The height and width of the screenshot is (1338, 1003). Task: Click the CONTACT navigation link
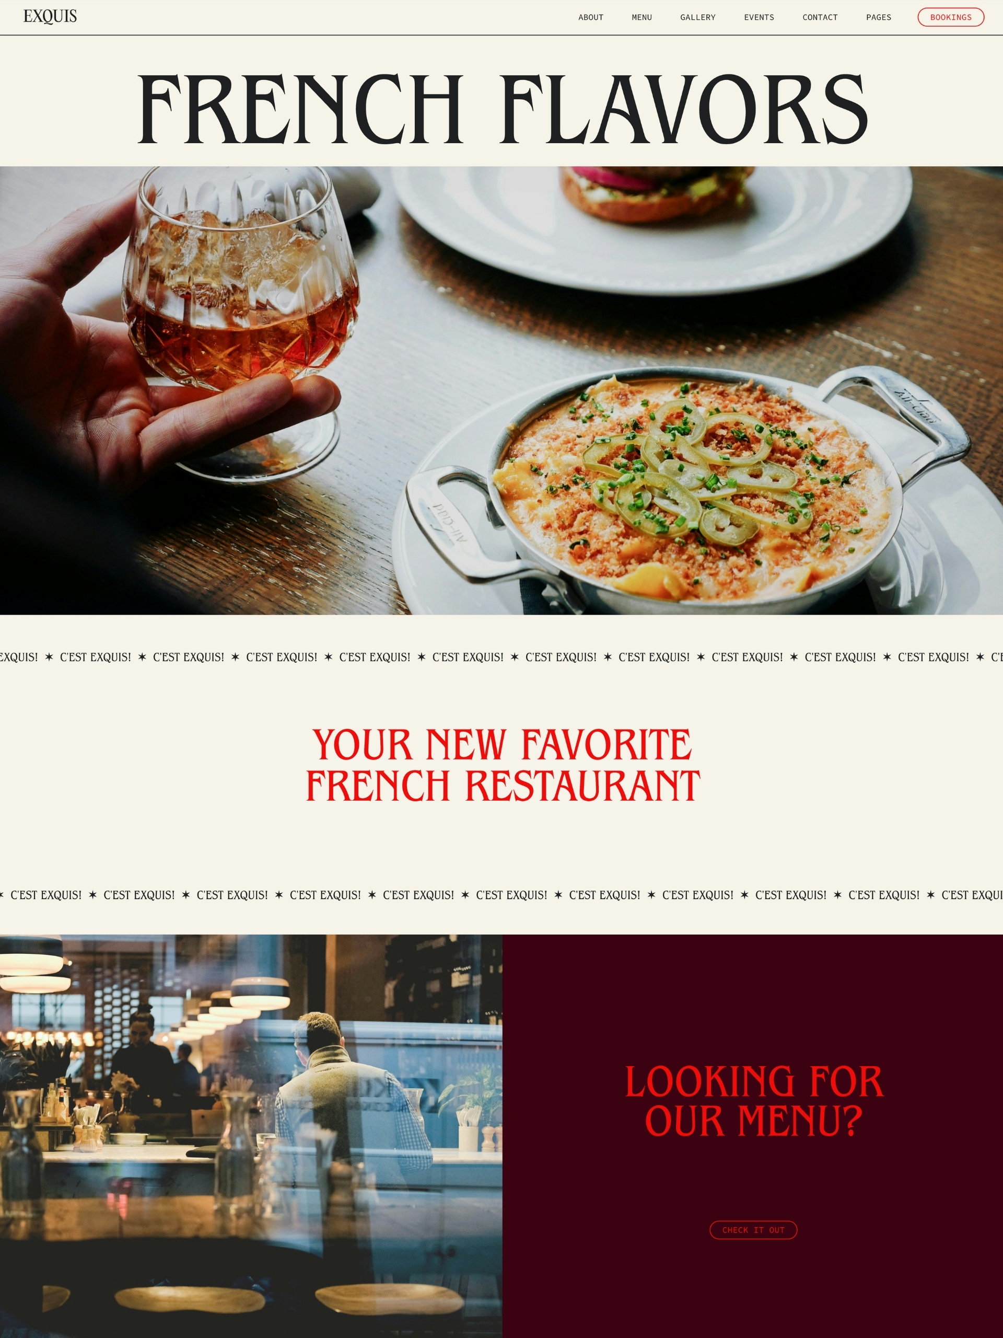(x=821, y=16)
